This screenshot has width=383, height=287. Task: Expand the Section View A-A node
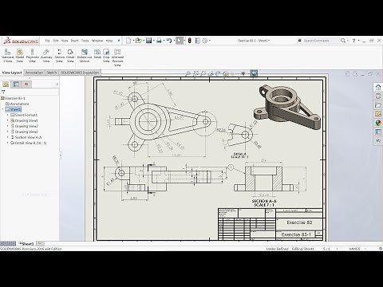pos(8,137)
